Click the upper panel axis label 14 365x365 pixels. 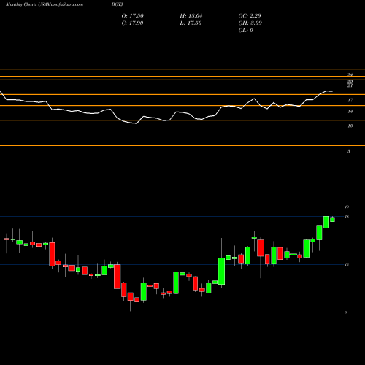(350, 112)
